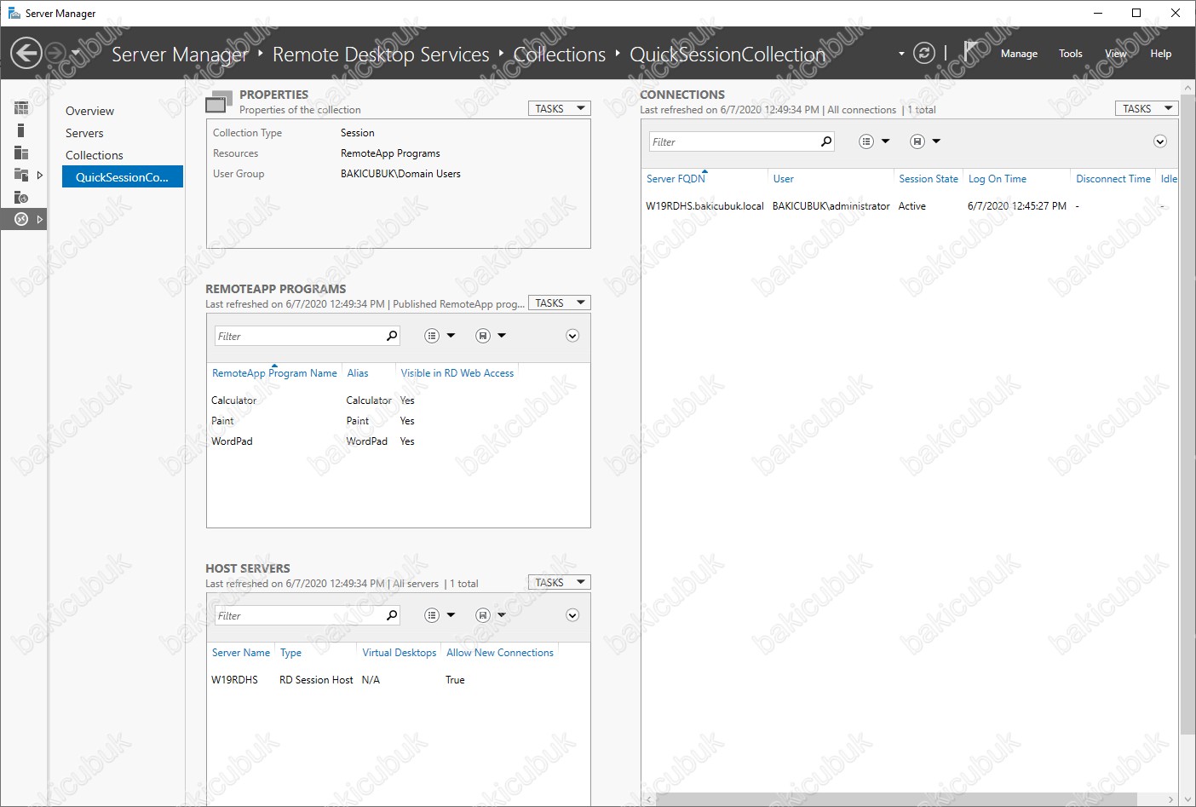Select the All Servers sidebar icon
The width and height of the screenshot is (1196, 807).
(21, 153)
